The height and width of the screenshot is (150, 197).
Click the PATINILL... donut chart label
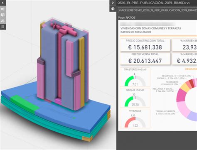171,78
